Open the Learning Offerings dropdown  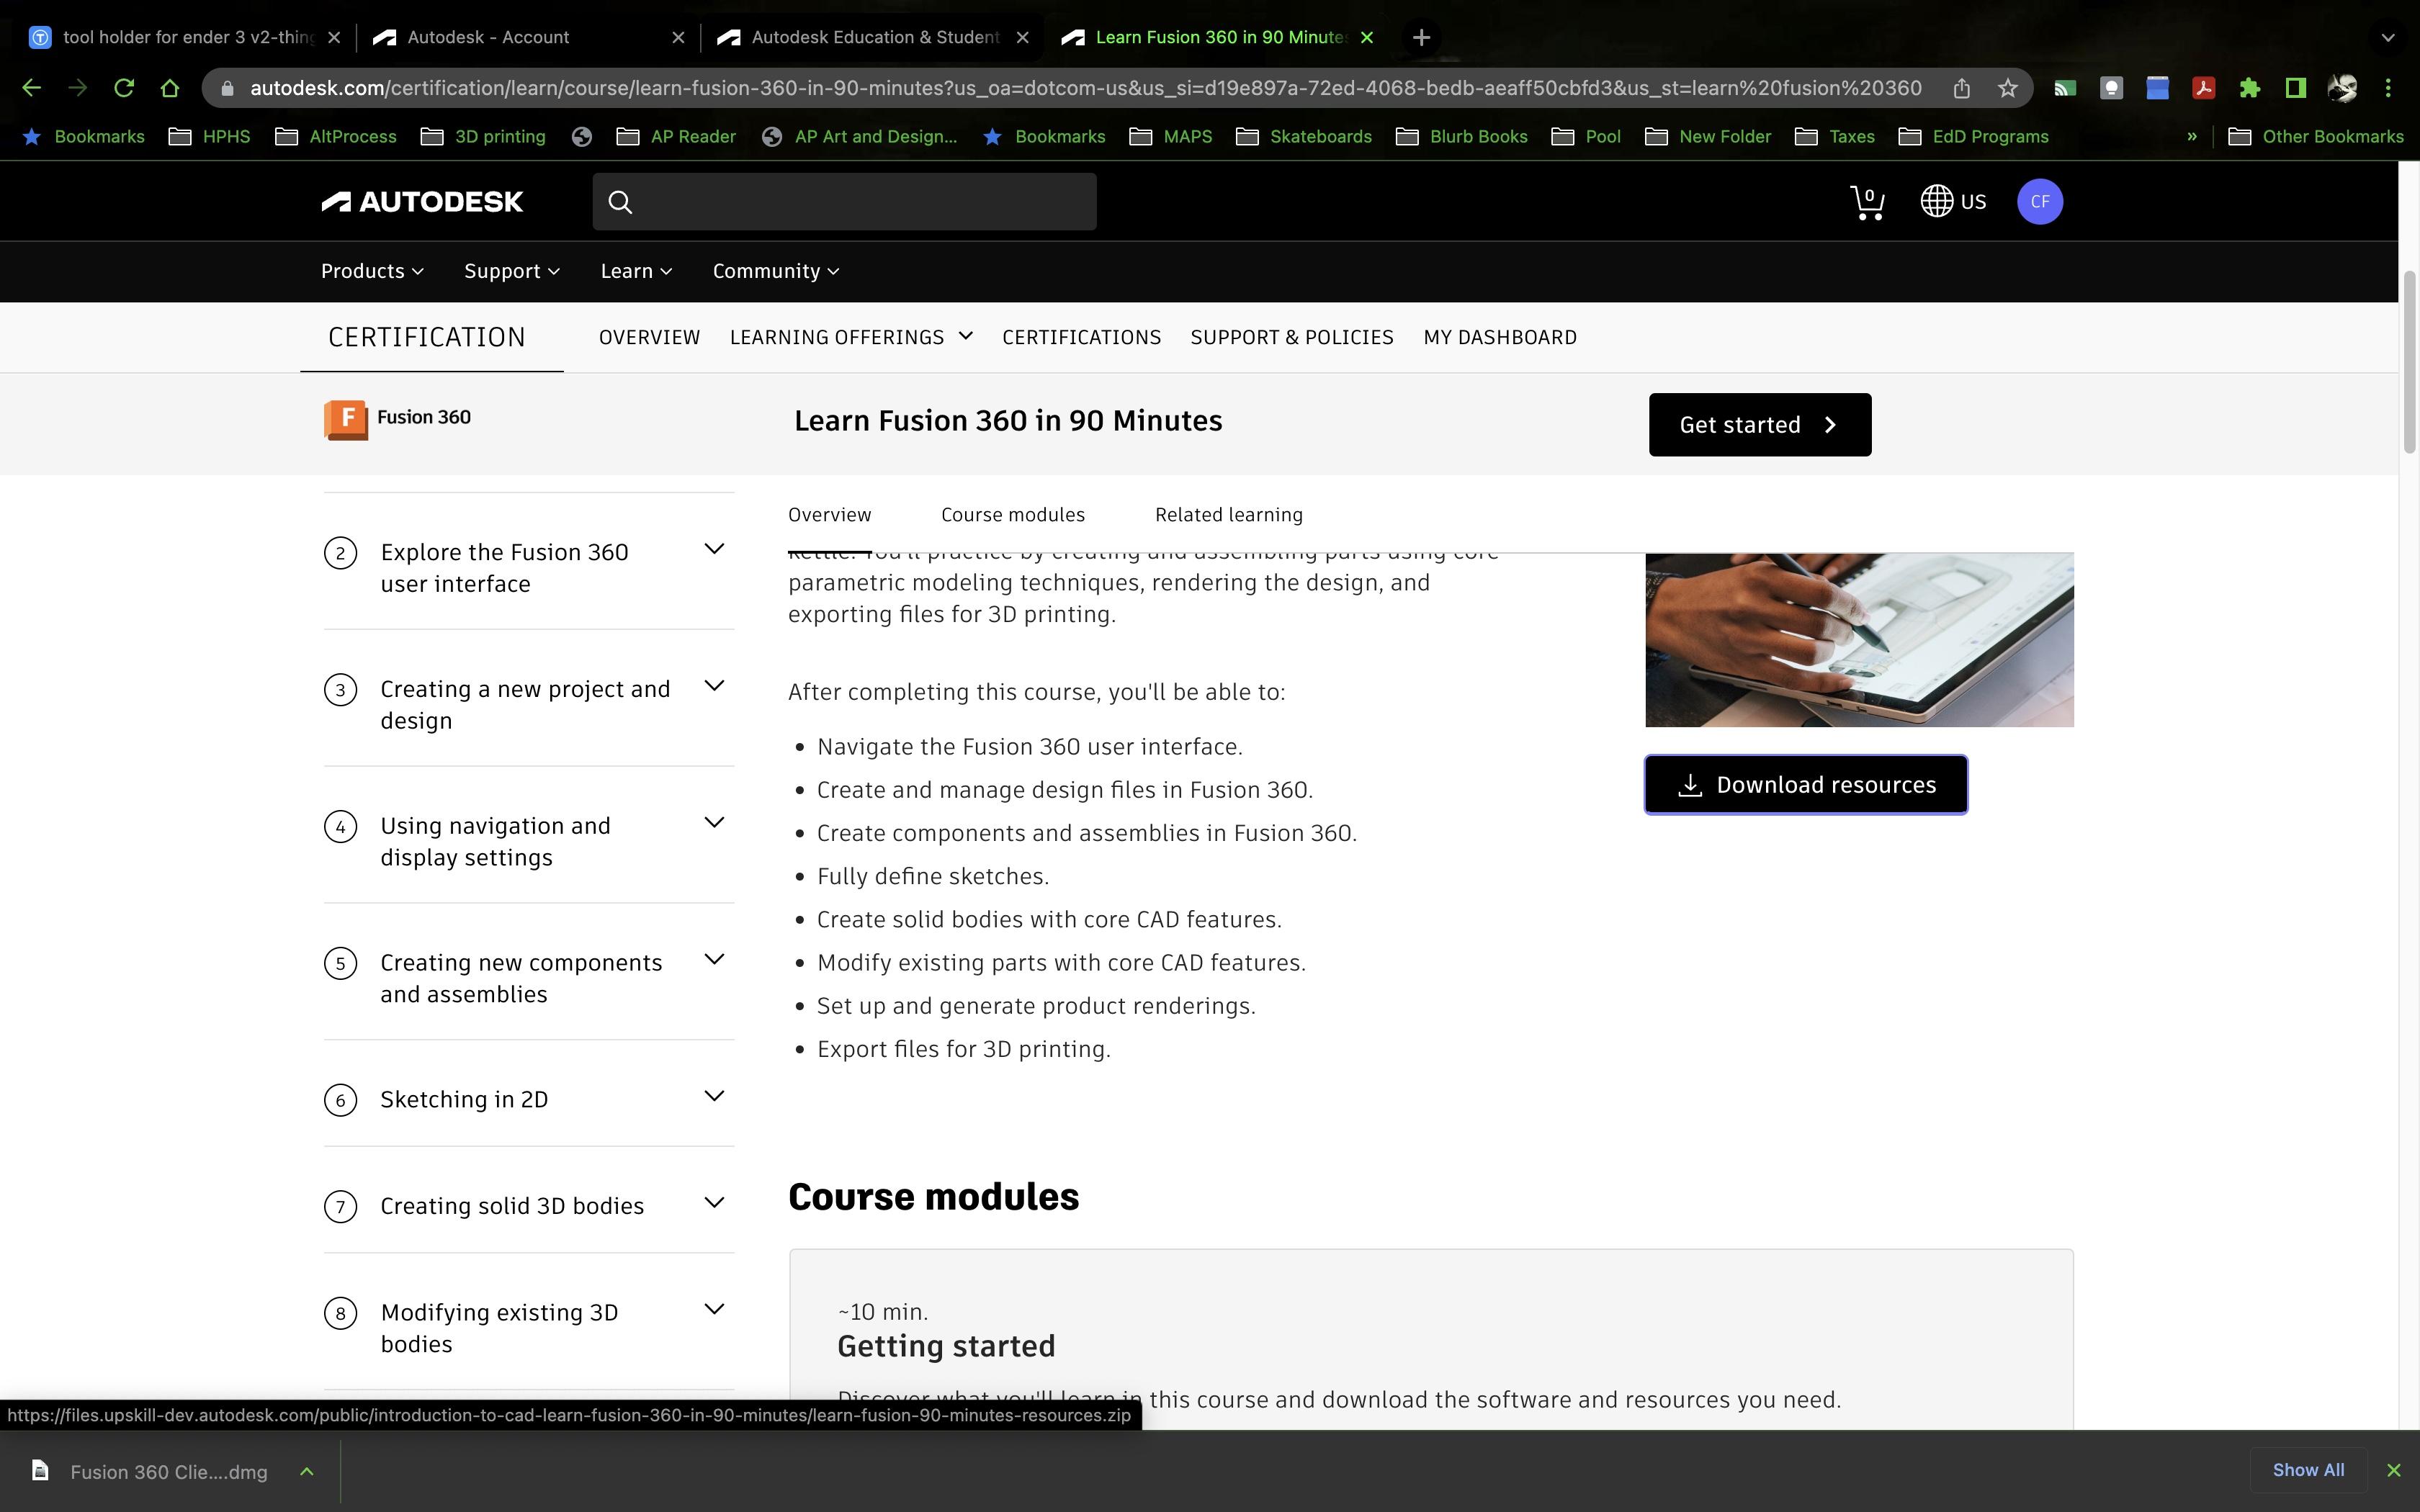tap(851, 337)
